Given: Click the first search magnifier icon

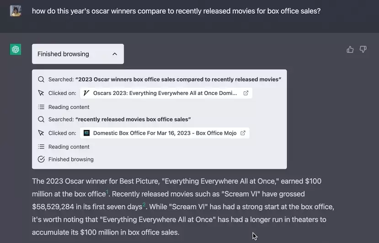Looking at the screenshot, I should [41, 79].
